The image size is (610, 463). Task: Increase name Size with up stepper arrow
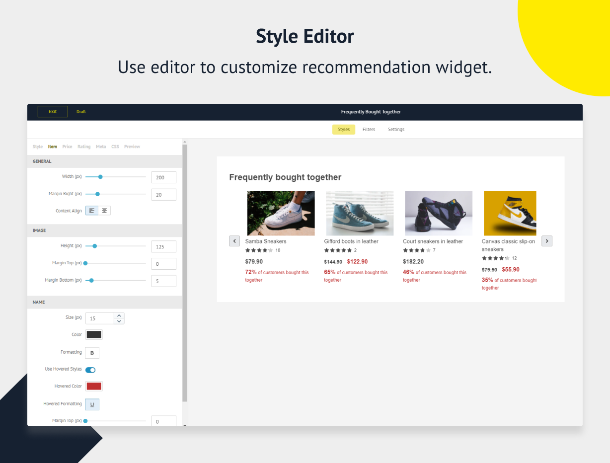(119, 315)
